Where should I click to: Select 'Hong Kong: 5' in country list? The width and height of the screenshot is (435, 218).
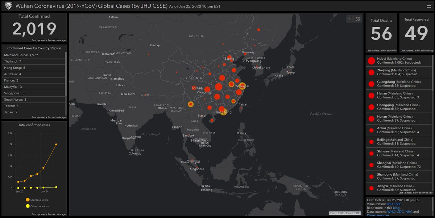click(x=34, y=68)
